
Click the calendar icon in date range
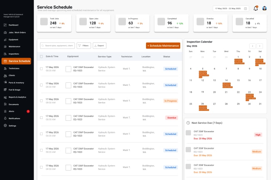(x=245, y=8)
